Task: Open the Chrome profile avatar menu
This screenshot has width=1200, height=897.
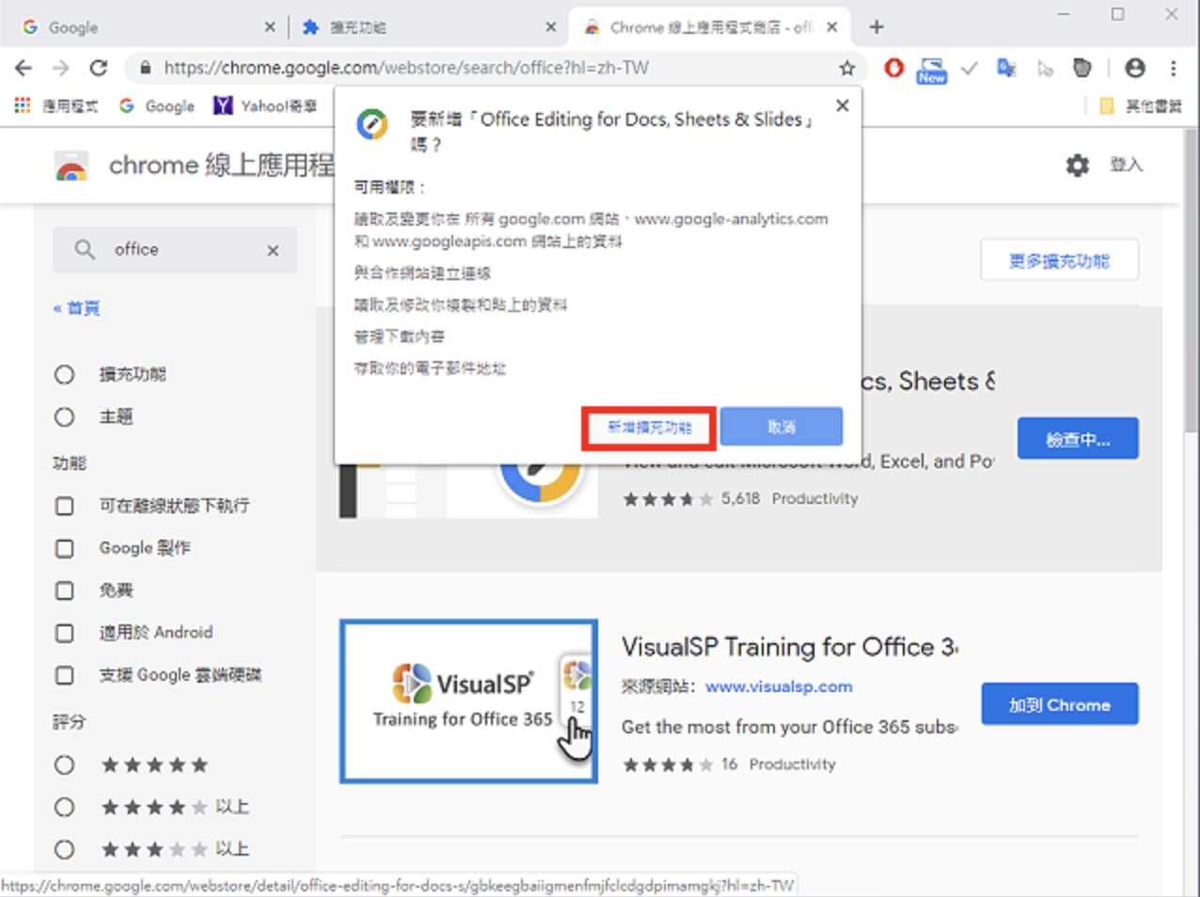Action: (x=1135, y=68)
